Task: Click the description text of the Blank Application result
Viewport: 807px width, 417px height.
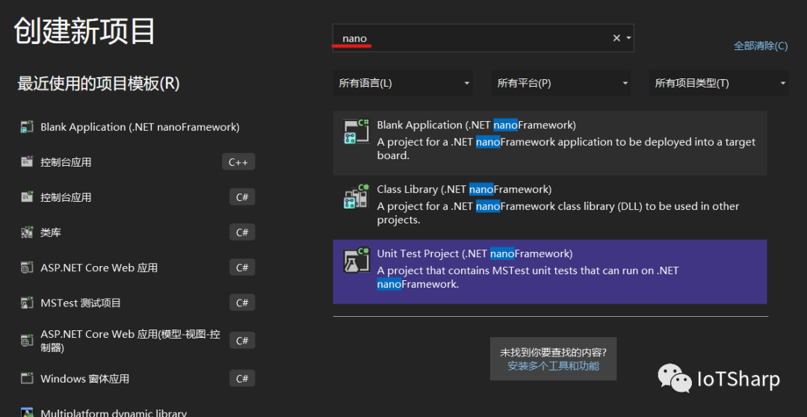Action: pyautogui.click(x=566, y=148)
